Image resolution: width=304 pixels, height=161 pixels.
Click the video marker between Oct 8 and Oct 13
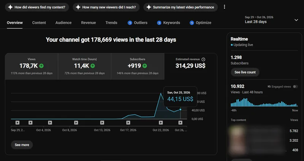coord(76,122)
